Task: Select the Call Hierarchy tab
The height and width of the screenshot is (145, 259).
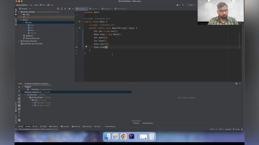Action: click(x=148, y=123)
